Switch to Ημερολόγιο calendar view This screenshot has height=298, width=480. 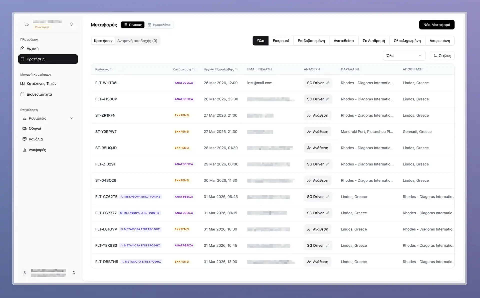click(x=159, y=25)
